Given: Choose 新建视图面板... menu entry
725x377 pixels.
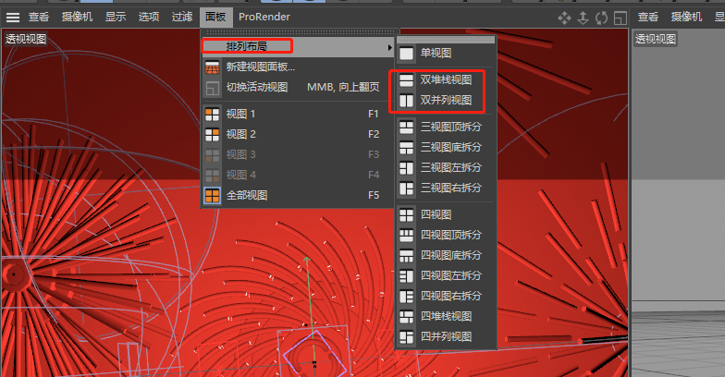Looking at the screenshot, I should click(x=298, y=67).
